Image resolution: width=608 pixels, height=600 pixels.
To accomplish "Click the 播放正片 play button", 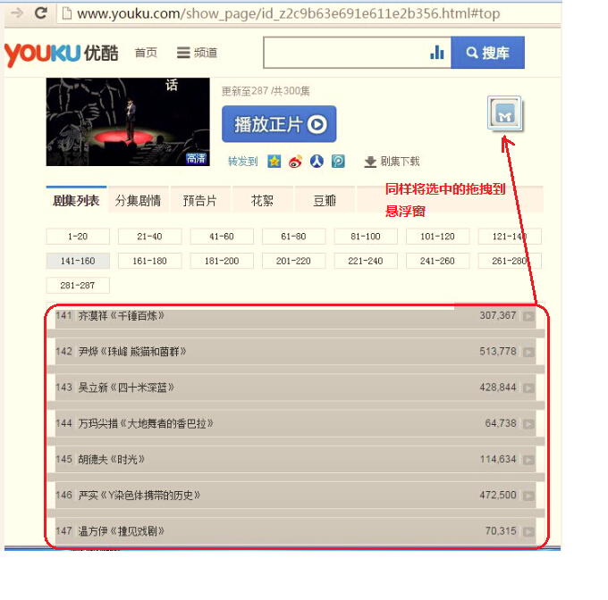I will 279,124.
